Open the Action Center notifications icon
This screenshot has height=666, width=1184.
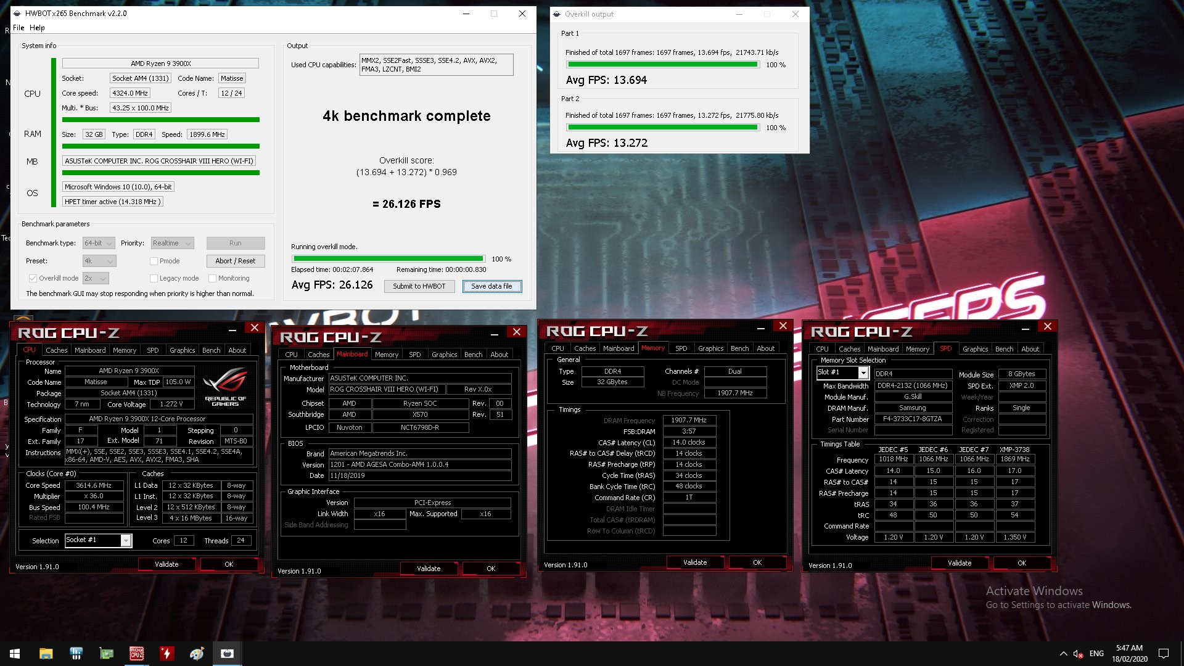click(x=1164, y=654)
